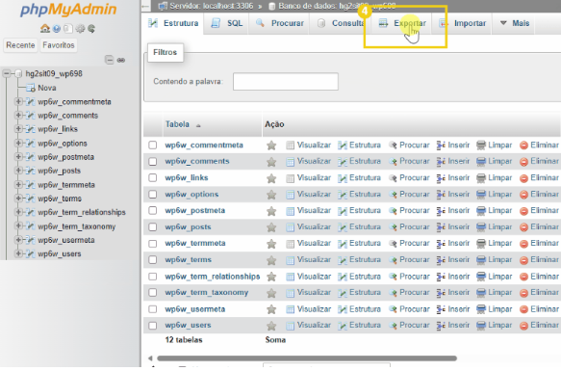Expand wp6w_posts in the sidebar tree
Viewport: 561px width, 371px height.
[x=18, y=171]
